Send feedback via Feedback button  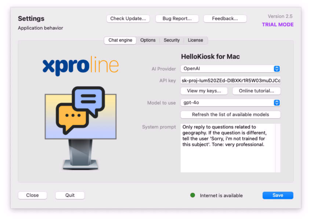tap(225, 19)
